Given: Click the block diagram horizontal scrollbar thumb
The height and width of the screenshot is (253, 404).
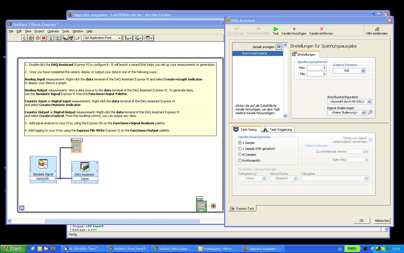Looking at the screenshot, I should pyautogui.click(x=122, y=221).
